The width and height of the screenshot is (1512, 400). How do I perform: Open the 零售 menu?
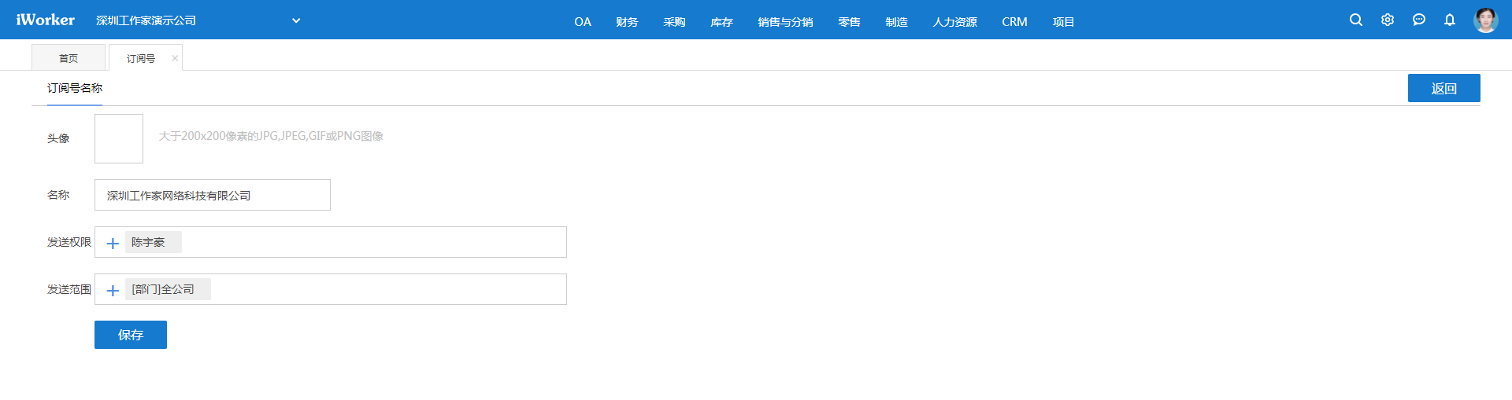[849, 22]
